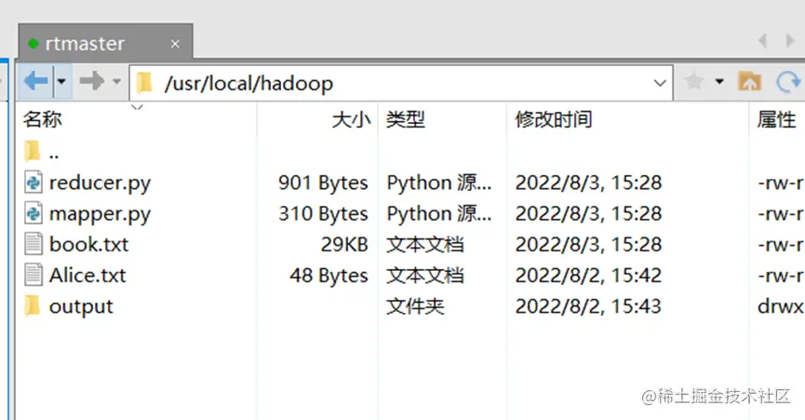Go to home folder icon
This screenshot has width=805, height=420.
click(749, 82)
